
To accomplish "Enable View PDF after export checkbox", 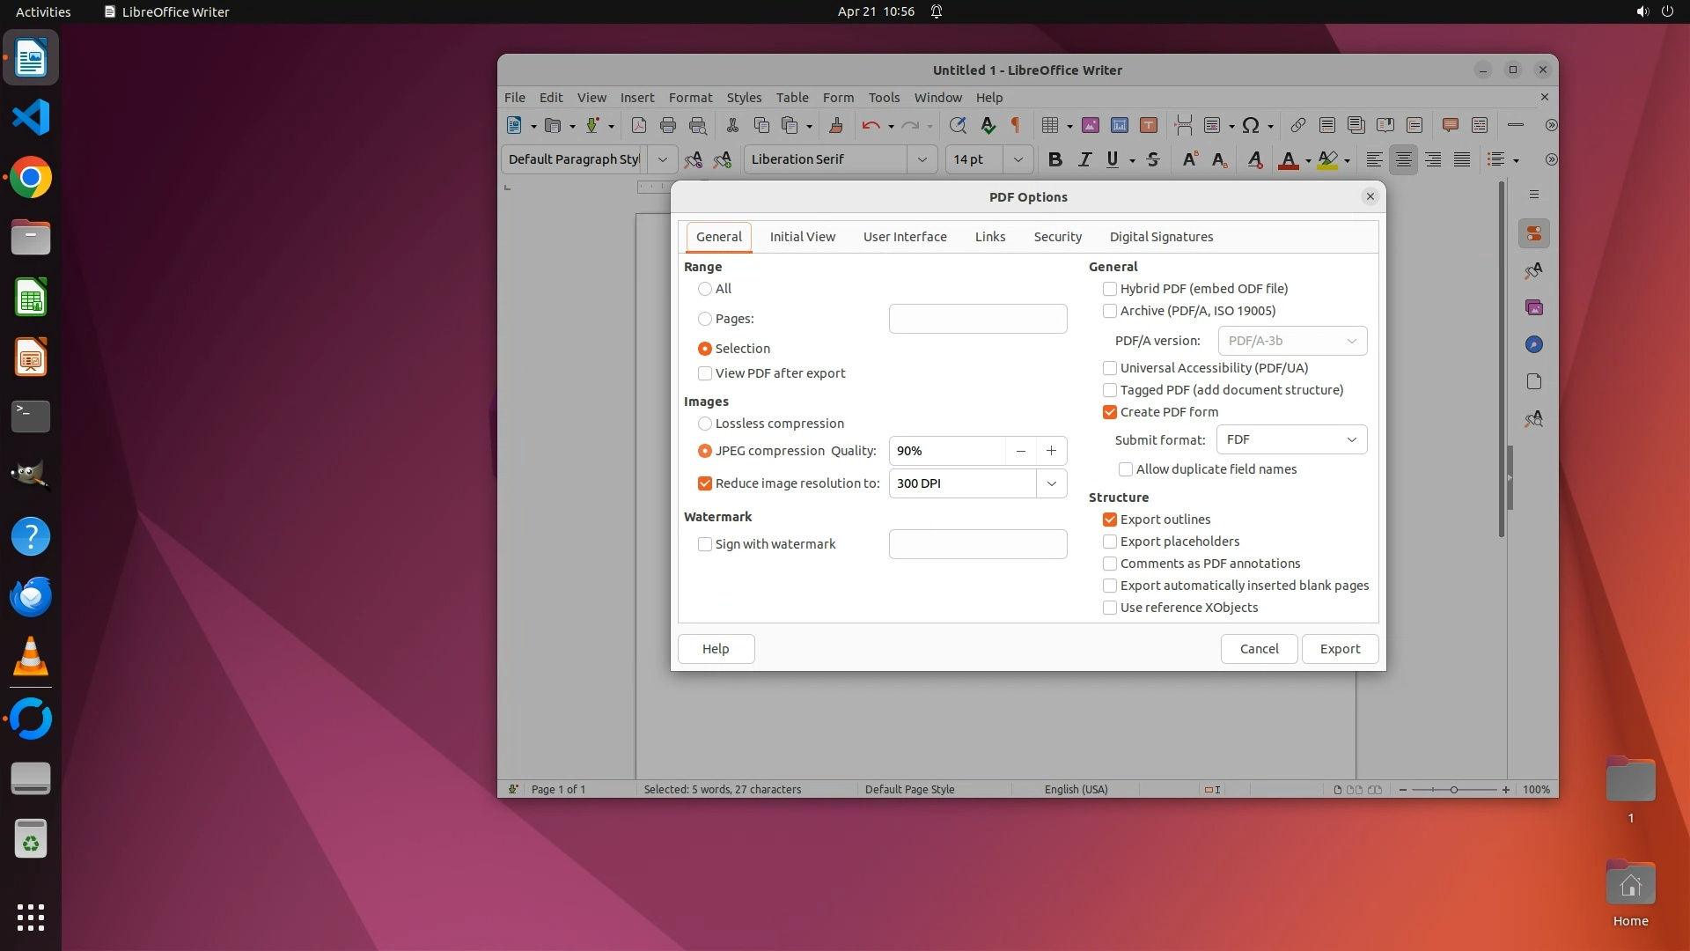I will pos(705,373).
